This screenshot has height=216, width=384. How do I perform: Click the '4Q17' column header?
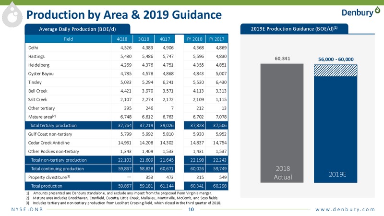165,39
